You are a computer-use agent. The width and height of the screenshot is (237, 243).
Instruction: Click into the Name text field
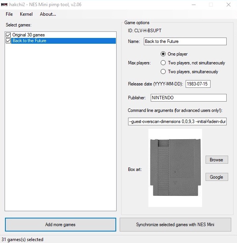click(x=185, y=41)
